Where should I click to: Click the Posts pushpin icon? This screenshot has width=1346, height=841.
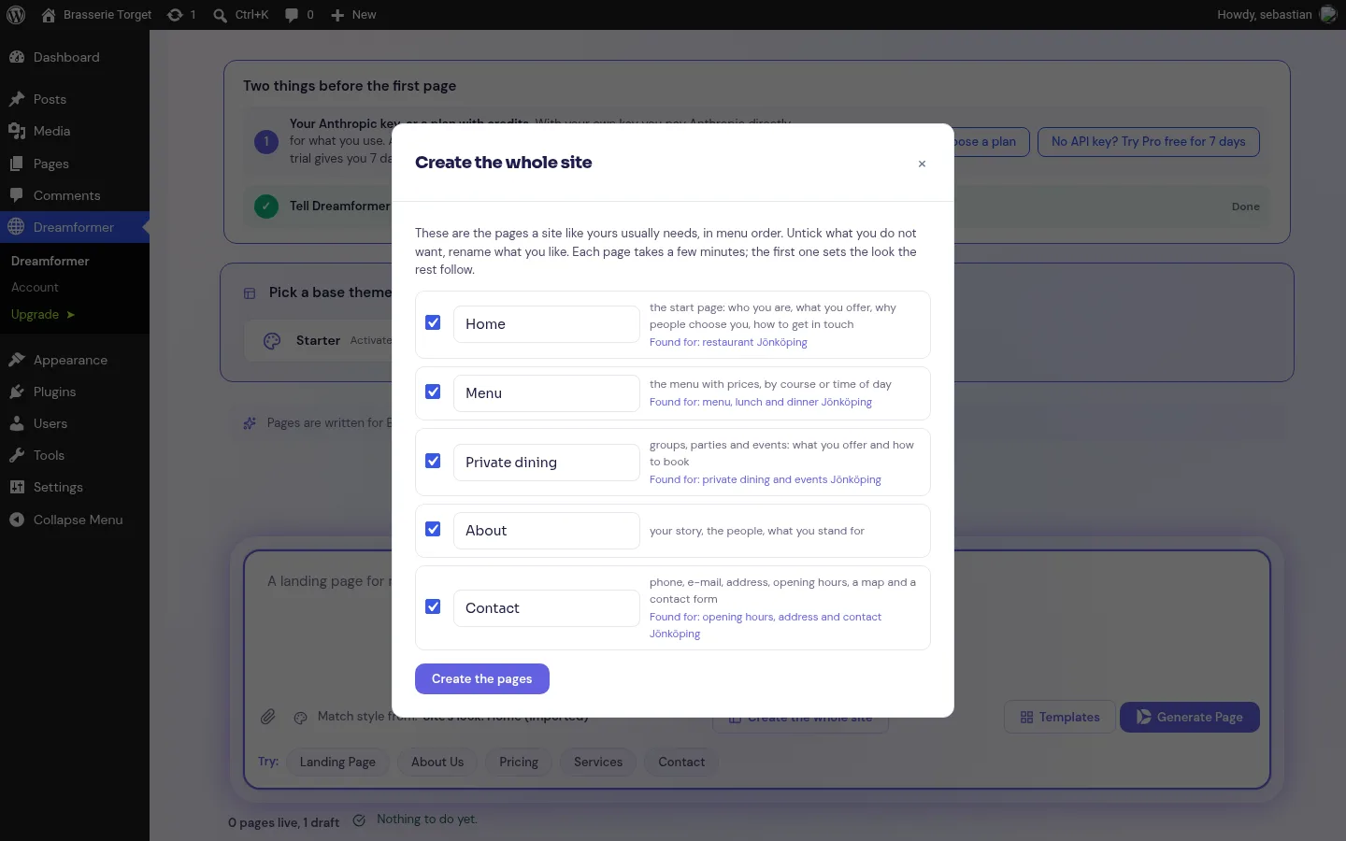point(17,99)
